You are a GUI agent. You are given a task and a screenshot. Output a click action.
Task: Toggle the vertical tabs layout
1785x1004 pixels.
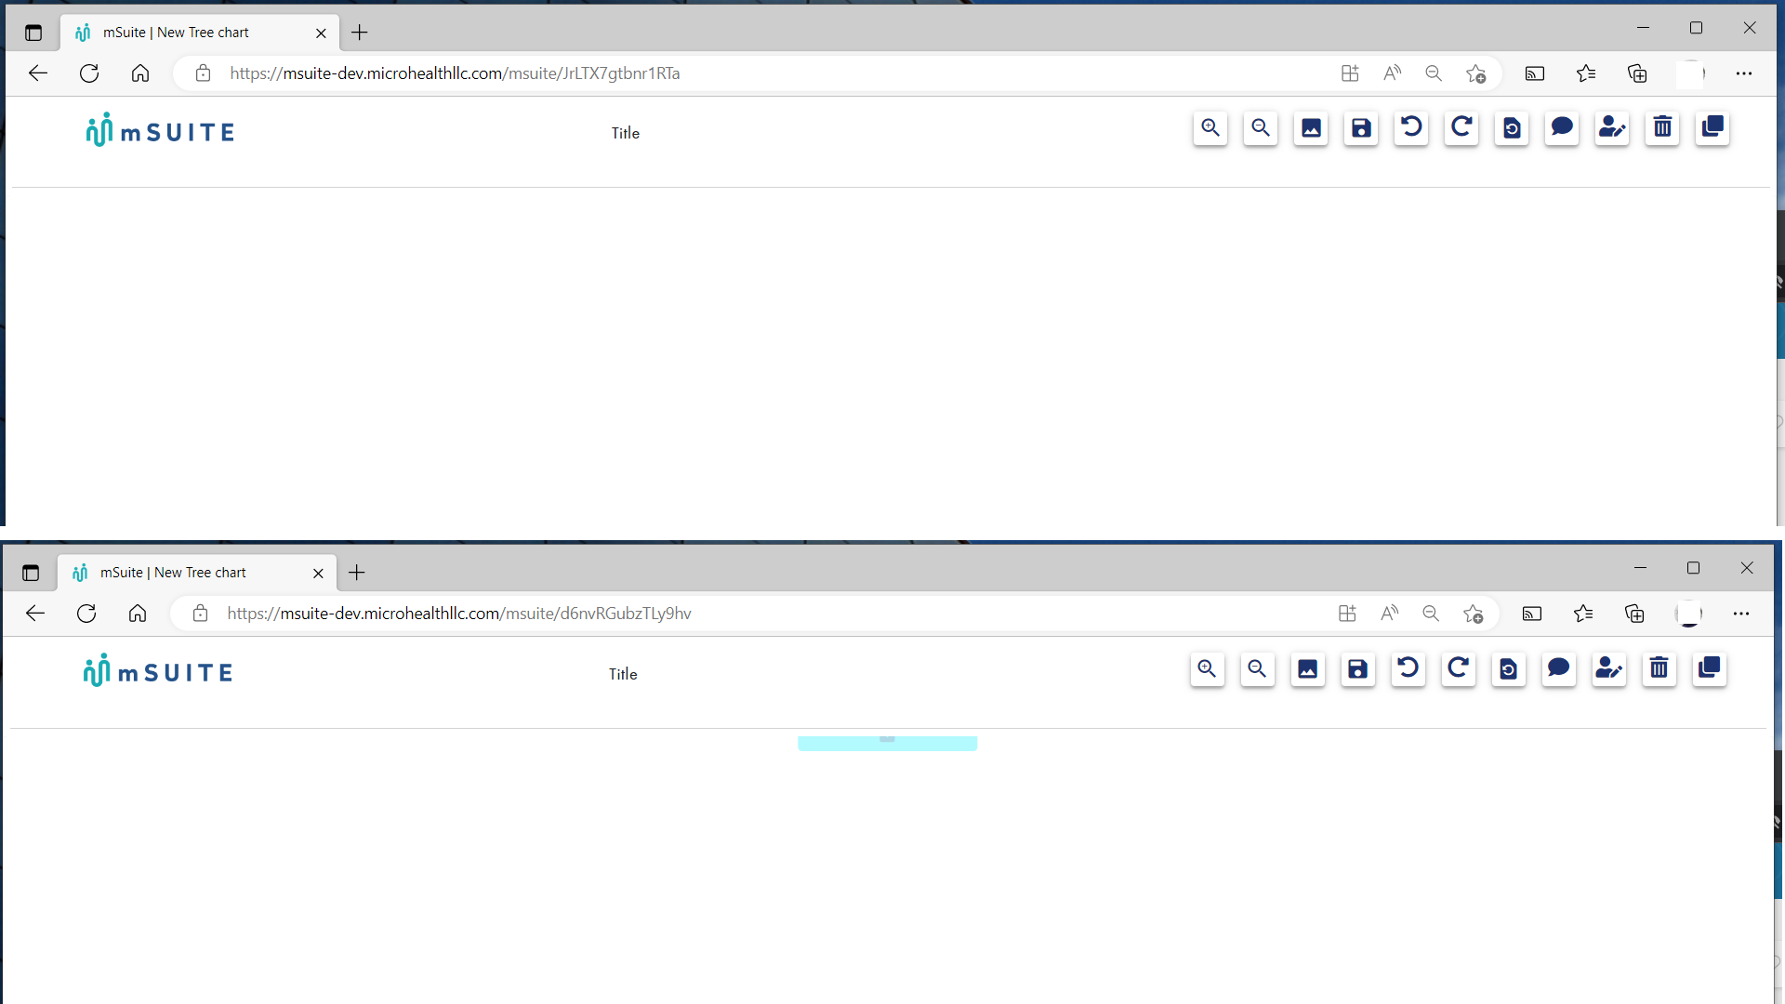pyautogui.click(x=33, y=32)
